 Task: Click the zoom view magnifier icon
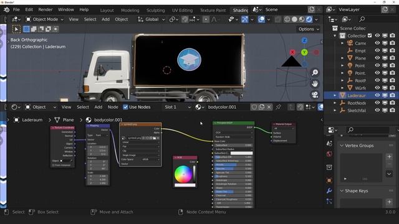(315, 73)
